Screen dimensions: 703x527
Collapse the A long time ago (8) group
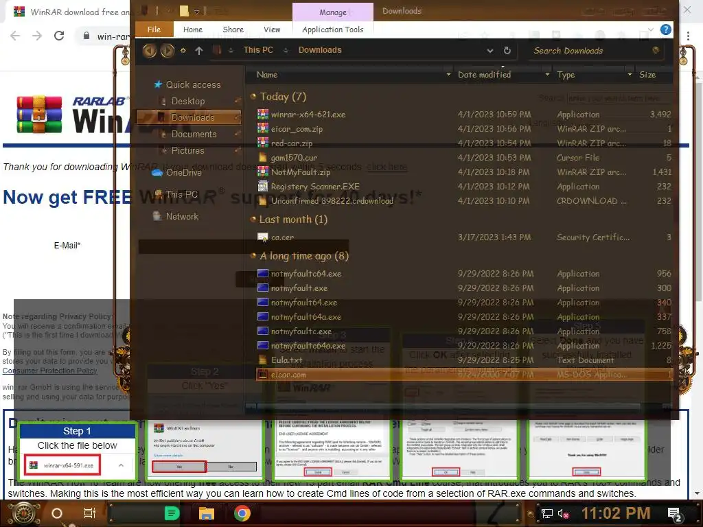(x=253, y=256)
